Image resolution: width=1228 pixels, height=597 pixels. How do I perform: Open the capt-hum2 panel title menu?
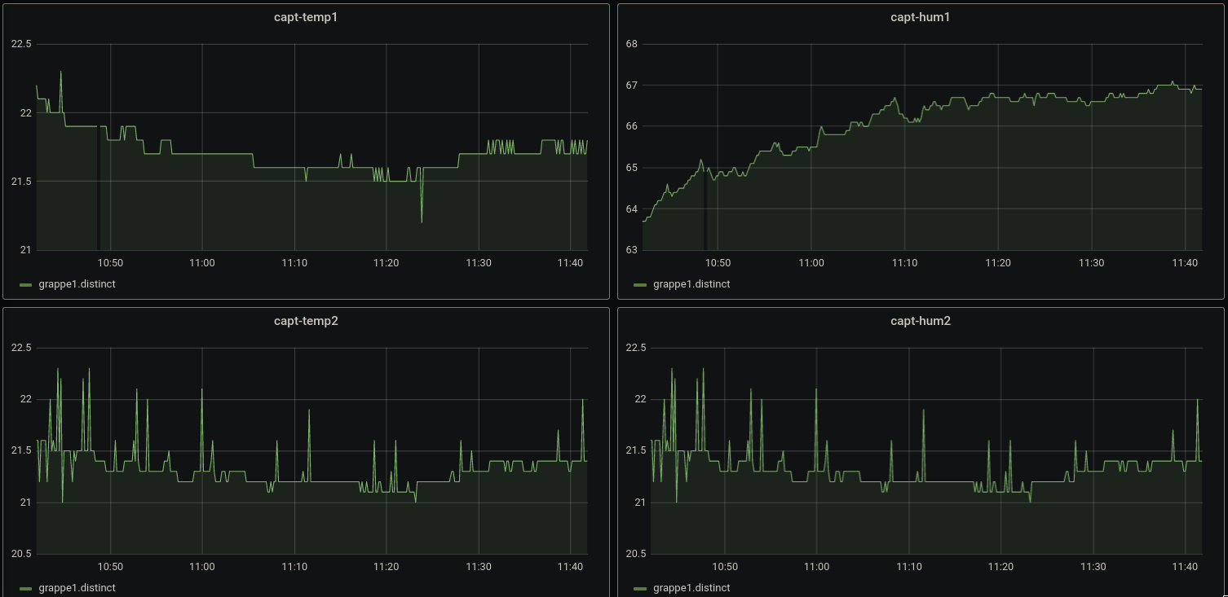(921, 321)
